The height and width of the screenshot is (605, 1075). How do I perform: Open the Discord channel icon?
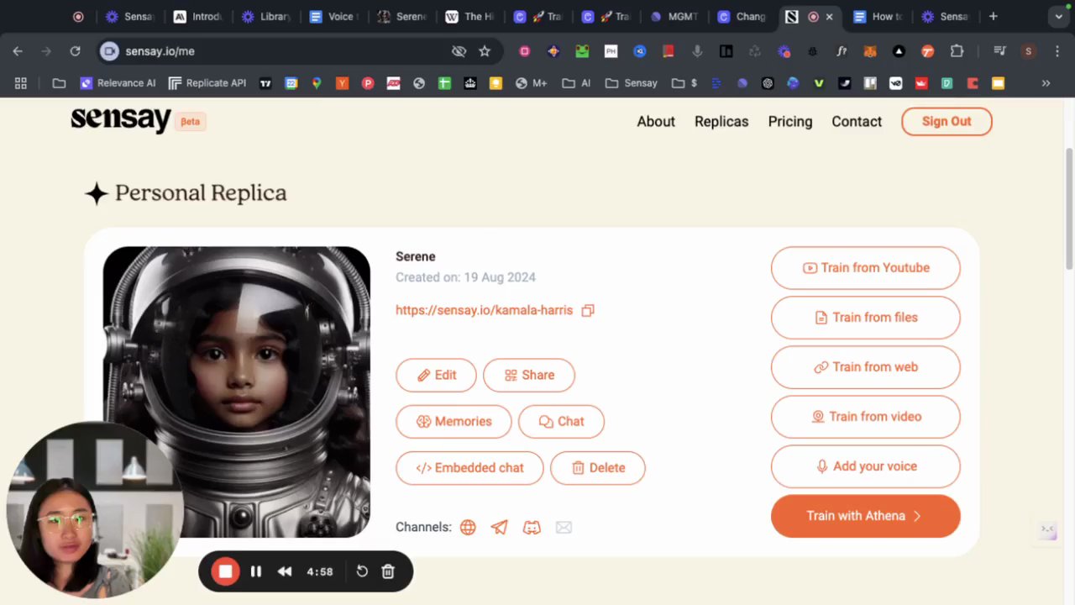532,528
